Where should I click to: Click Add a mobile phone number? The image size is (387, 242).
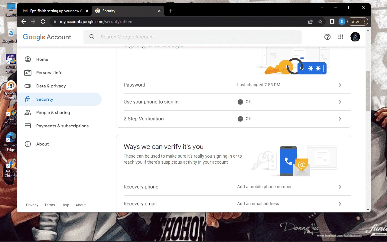coord(264,187)
